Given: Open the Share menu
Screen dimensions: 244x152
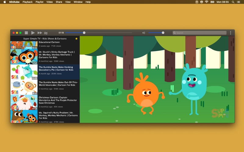Looking at the screenshot, I should coord(59,2).
